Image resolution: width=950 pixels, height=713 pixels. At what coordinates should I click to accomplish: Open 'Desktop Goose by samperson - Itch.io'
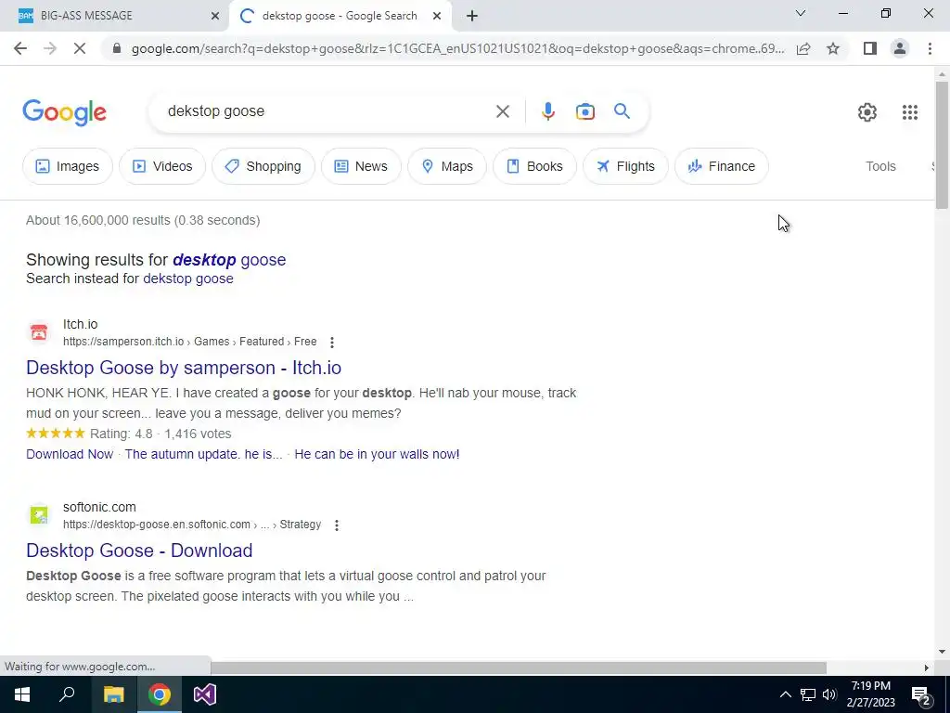coord(184,368)
